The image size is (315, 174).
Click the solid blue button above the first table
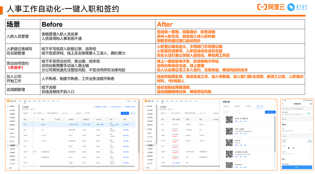125,113
